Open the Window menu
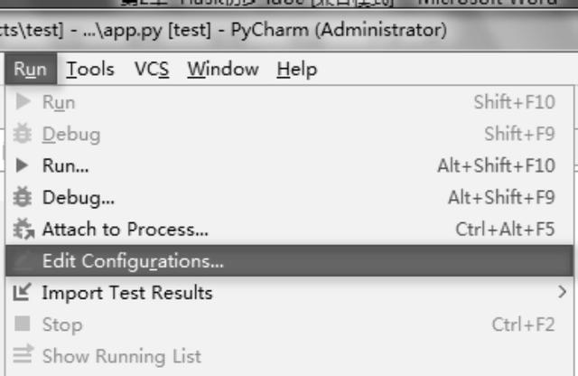 tap(223, 69)
